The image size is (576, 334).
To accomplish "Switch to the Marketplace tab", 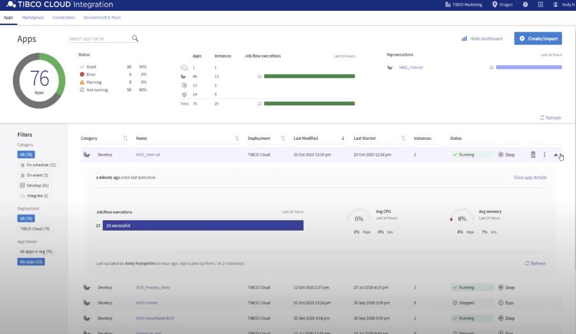I will click(33, 17).
